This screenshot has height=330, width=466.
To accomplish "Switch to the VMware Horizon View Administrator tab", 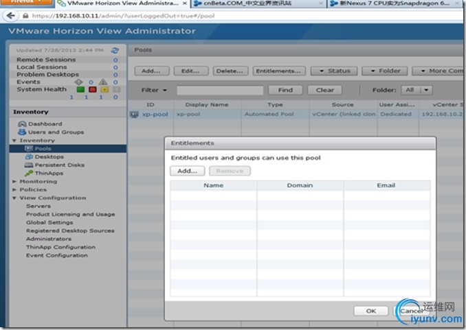I will click(122, 3).
